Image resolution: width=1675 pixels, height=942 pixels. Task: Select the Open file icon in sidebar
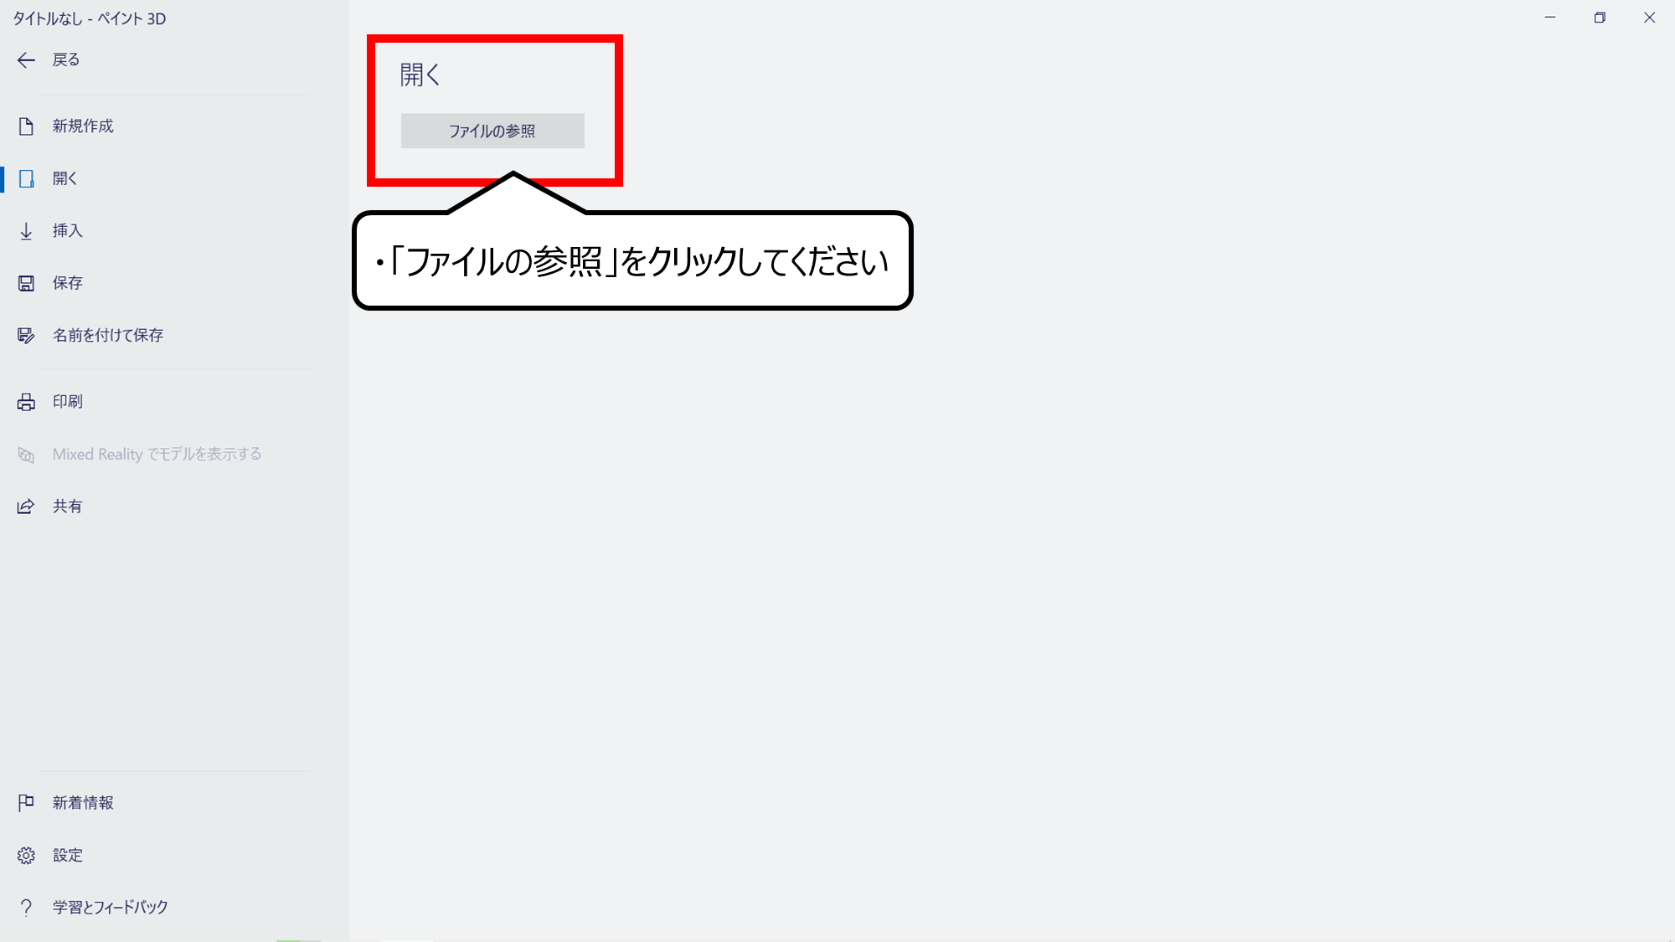[26, 178]
